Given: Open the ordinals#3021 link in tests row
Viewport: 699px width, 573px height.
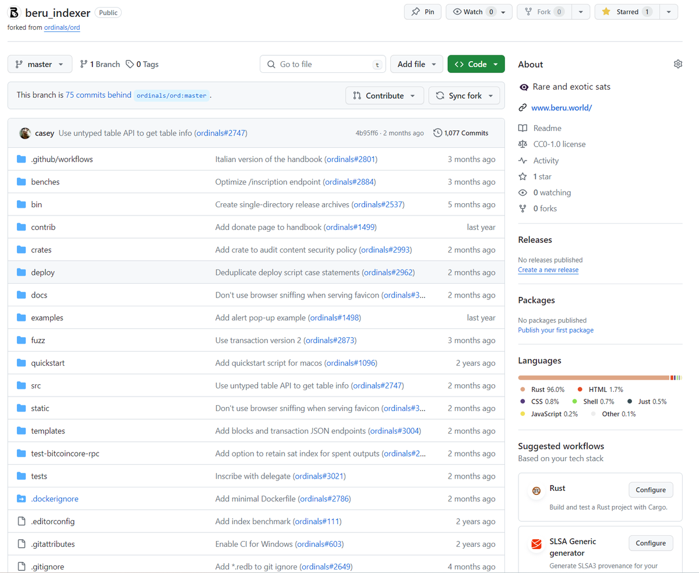Looking at the screenshot, I should [319, 476].
